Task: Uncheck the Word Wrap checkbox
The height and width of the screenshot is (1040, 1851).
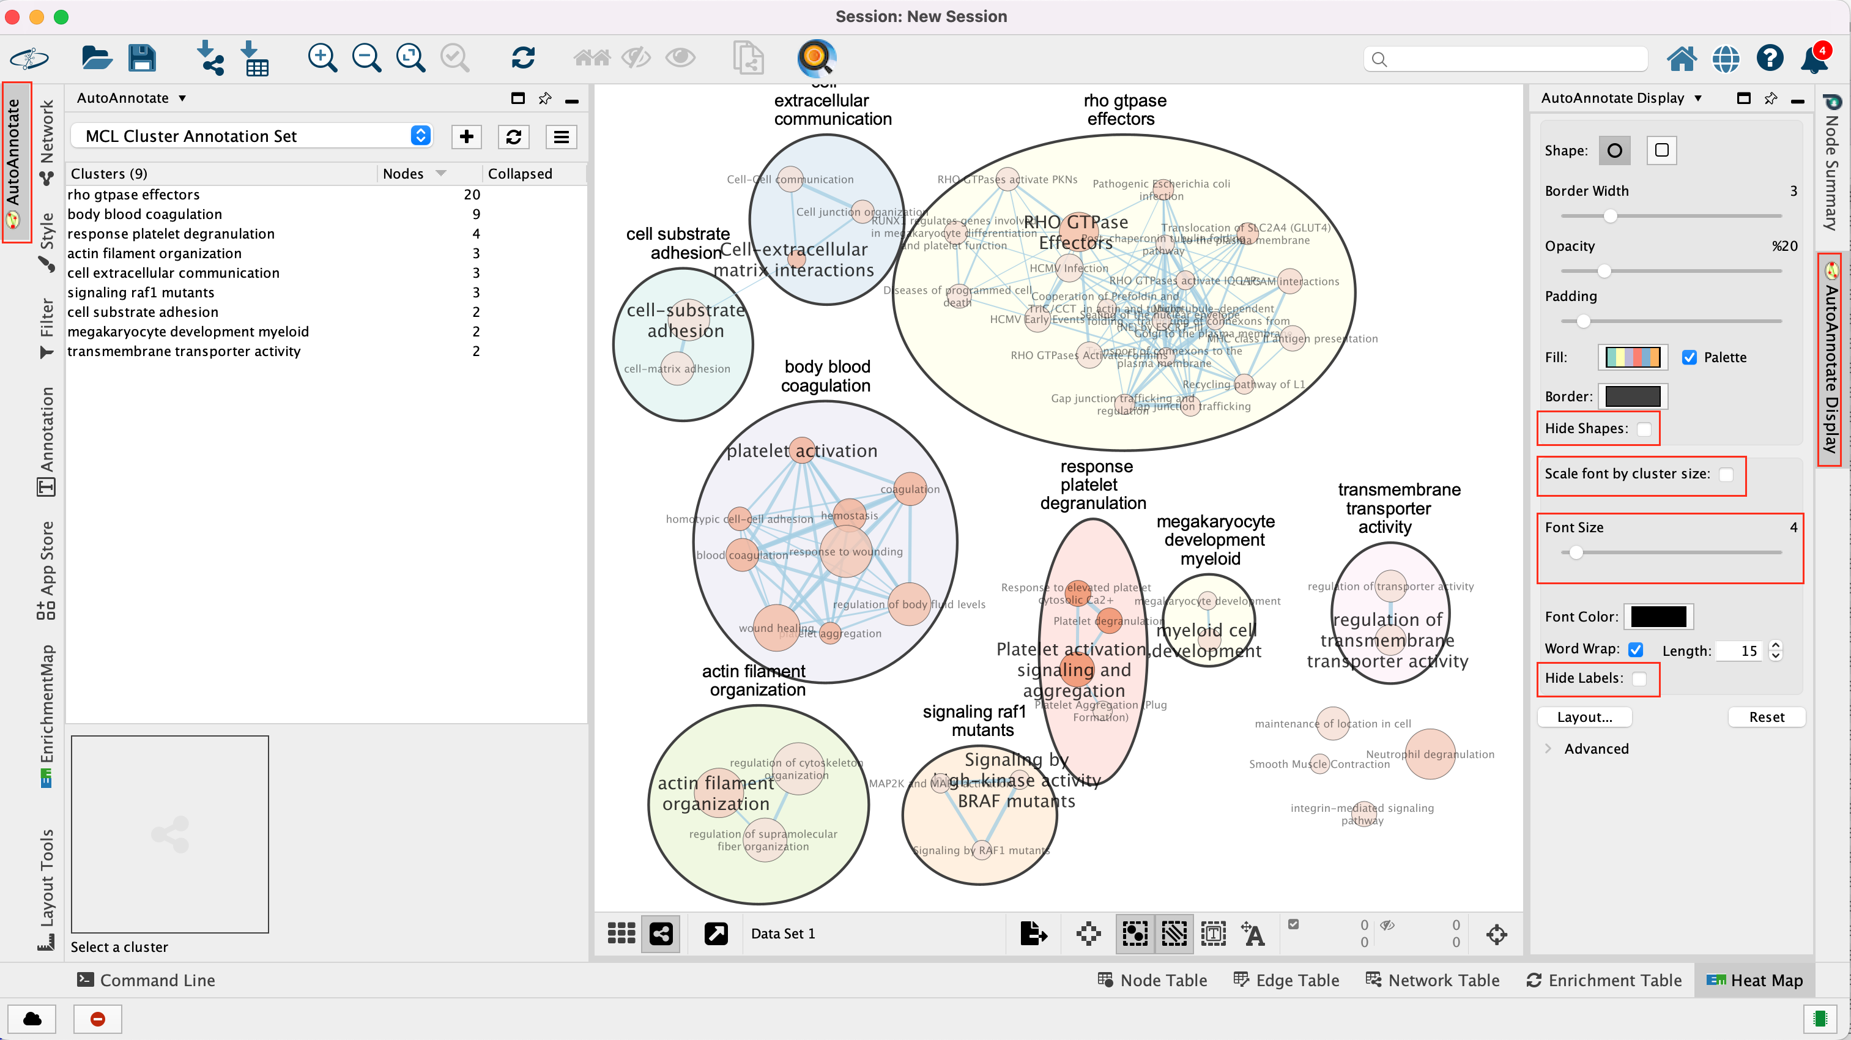Action: [x=1636, y=649]
